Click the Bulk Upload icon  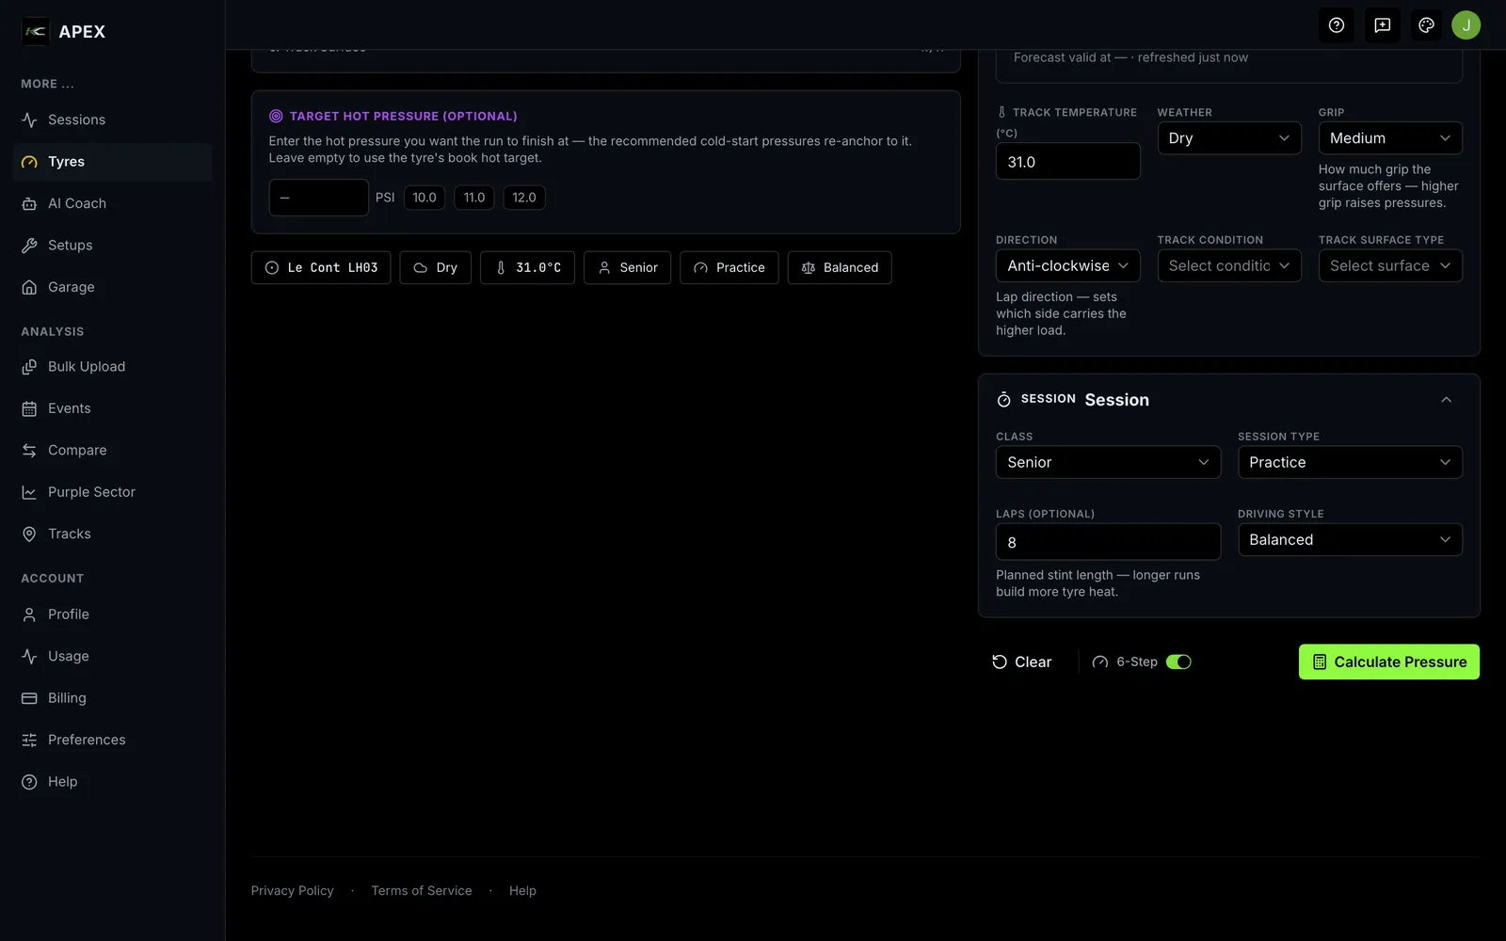point(29,367)
